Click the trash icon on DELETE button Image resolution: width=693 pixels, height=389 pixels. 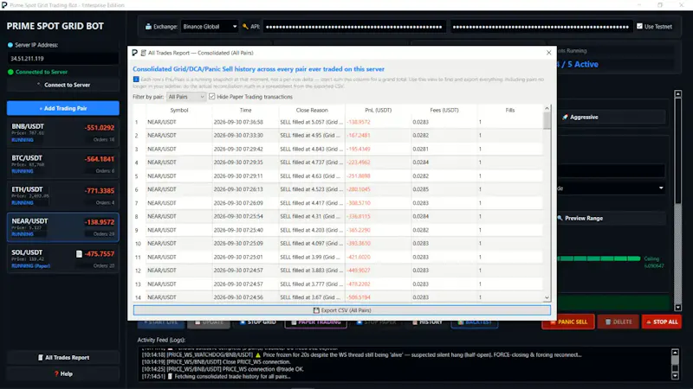click(x=608, y=322)
